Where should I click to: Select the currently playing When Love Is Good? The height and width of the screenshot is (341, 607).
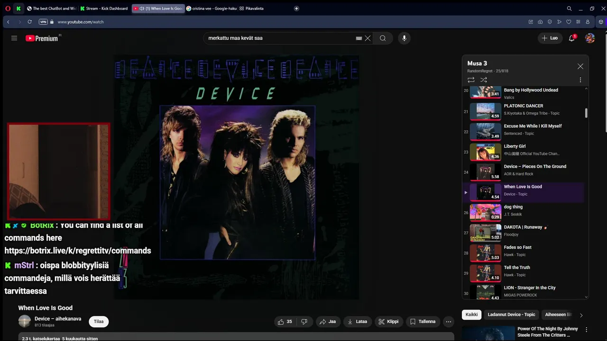coord(524,192)
